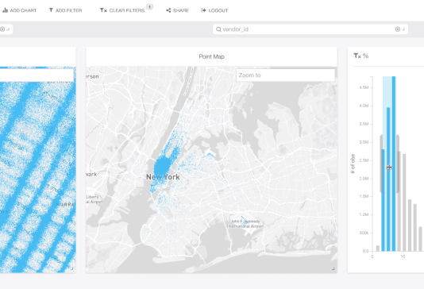Image resolution: width=424 pixels, height=289 pixels.
Task: Clear the vendor_id search with its circled x
Action: pyautogui.click(x=397, y=29)
